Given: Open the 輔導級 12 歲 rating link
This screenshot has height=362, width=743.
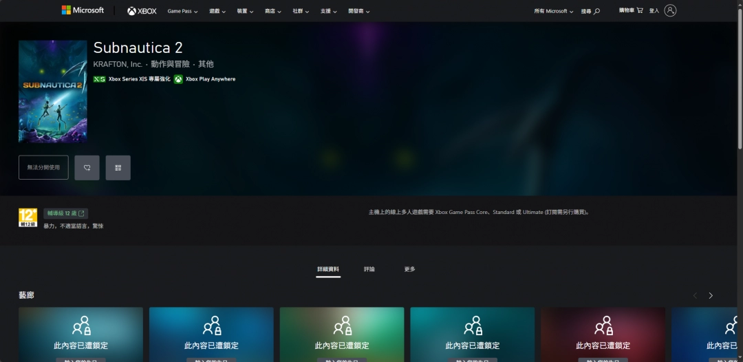Looking at the screenshot, I should click(x=66, y=214).
